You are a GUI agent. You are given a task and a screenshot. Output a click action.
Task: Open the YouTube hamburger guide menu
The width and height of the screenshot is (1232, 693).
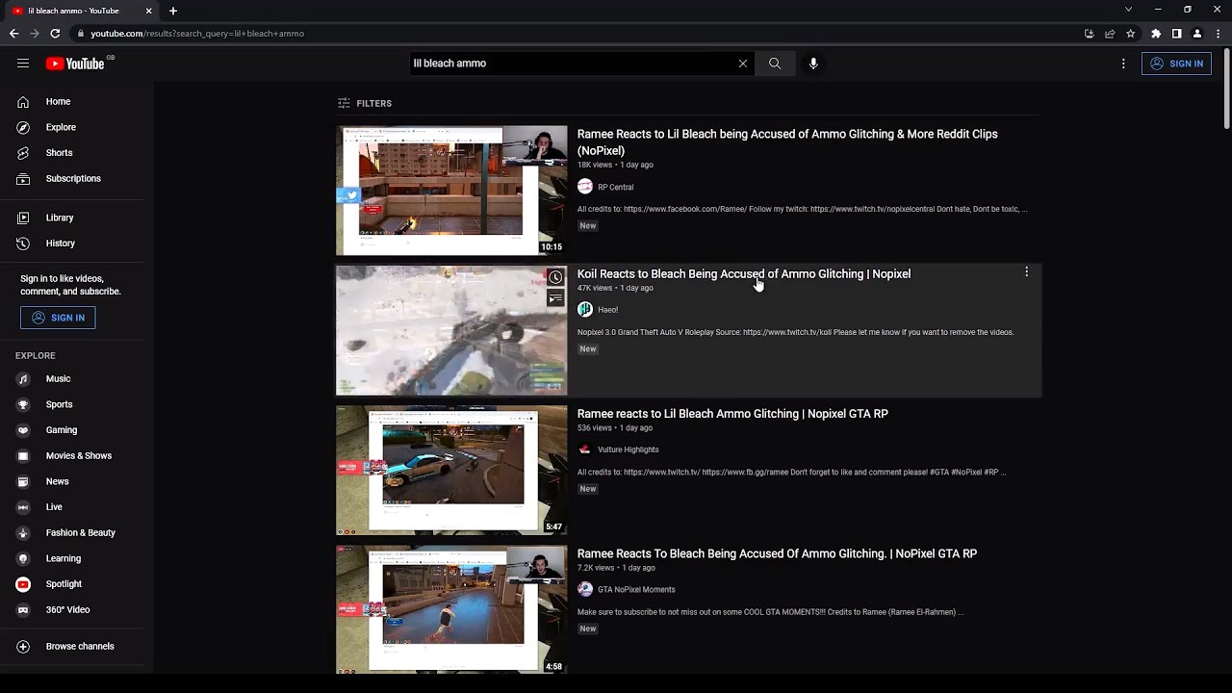(23, 64)
